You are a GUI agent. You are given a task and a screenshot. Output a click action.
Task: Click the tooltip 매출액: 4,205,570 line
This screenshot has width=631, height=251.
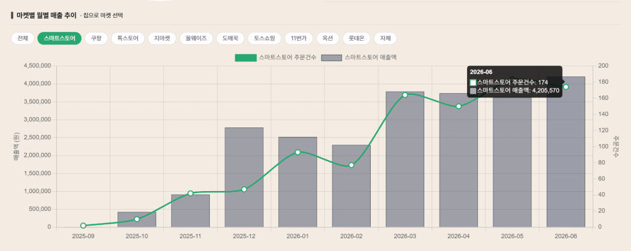tap(515, 90)
